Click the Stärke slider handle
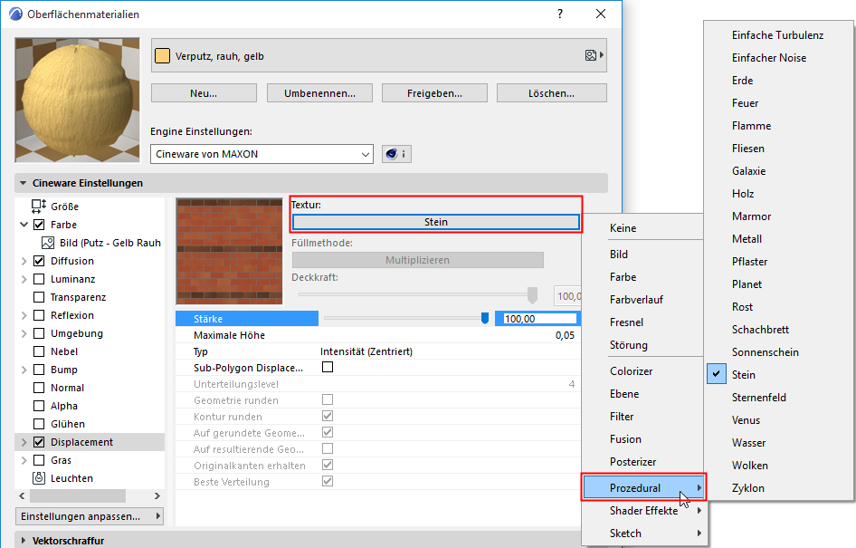This screenshot has width=856, height=548. click(484, 319)
